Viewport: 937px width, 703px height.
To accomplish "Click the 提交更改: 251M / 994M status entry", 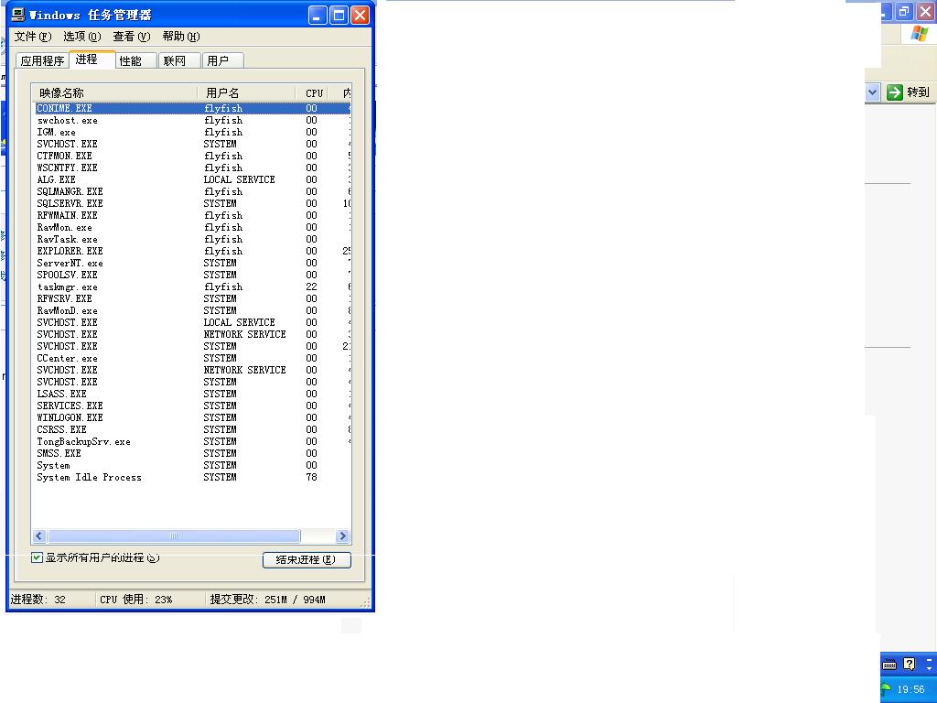I will pos(268,599).
